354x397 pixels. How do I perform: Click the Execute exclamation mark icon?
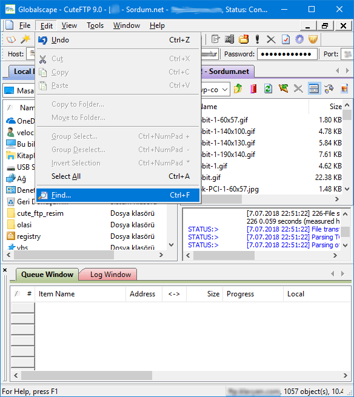tap(257, 39)
